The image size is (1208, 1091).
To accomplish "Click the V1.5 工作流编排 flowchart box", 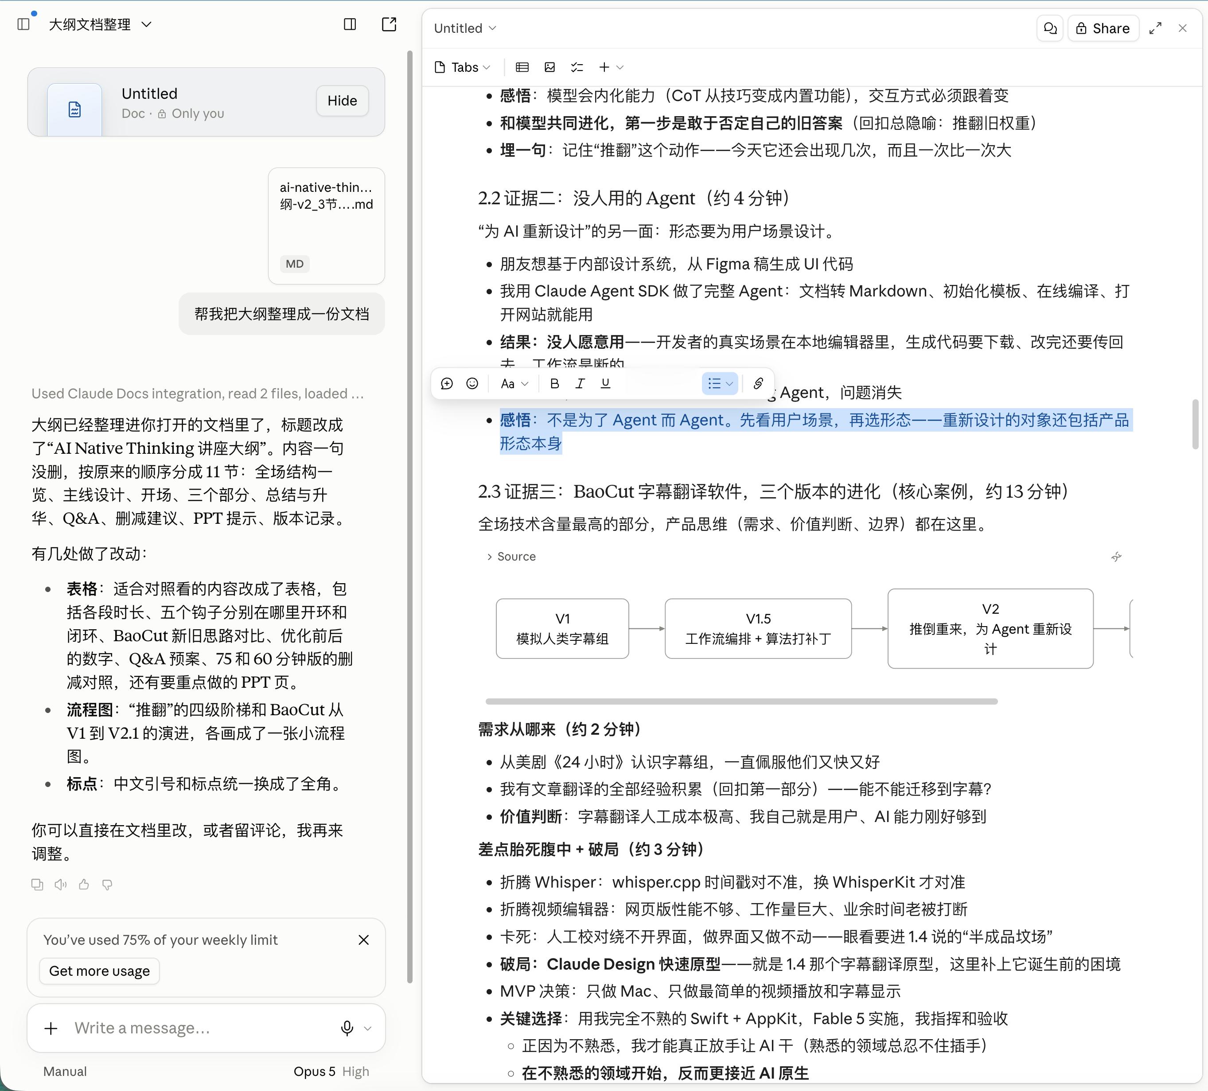I will coord(758,628).
